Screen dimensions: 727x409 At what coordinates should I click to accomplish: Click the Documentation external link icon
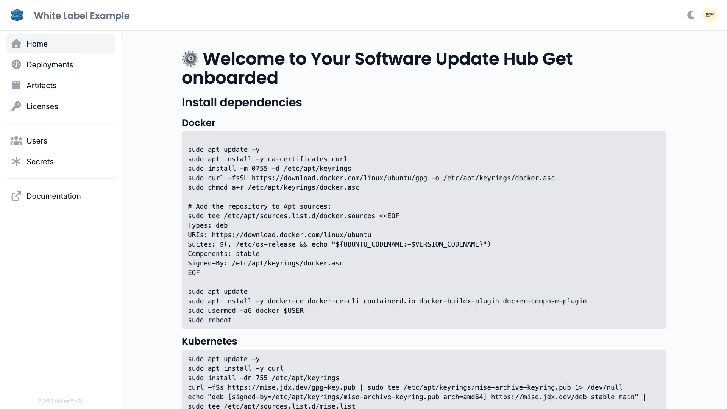(x=16, y=196)
